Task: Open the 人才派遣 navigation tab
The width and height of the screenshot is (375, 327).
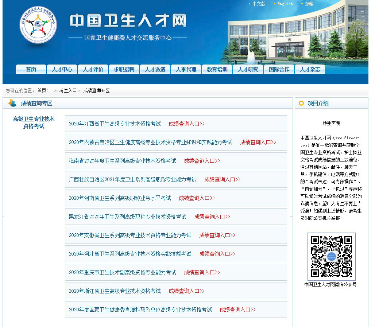Action: coord(155,69)
